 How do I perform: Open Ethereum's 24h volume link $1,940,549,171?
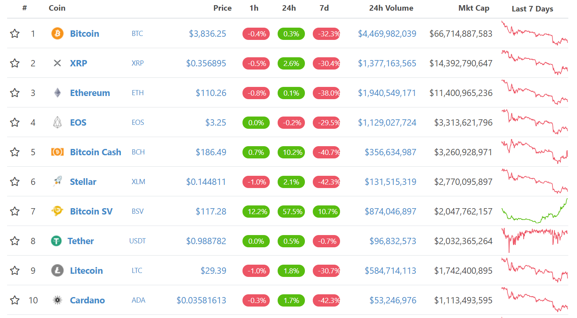point(387,93)
